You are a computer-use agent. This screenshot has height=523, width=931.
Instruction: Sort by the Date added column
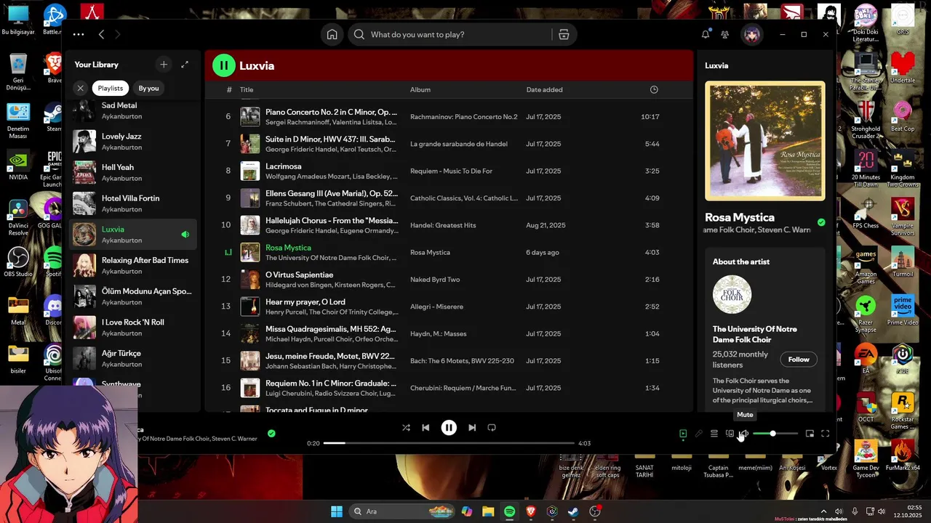(545, 90)
